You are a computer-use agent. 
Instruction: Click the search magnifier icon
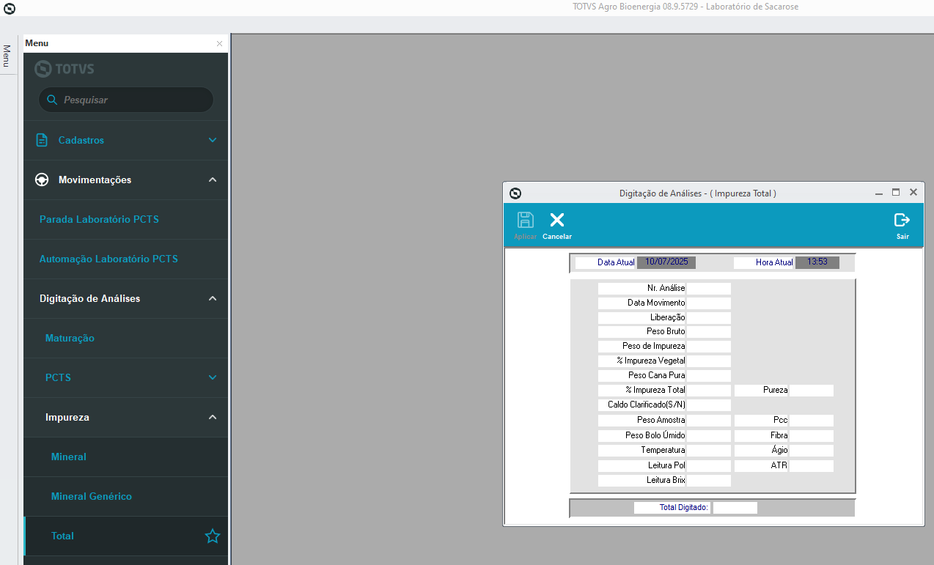(52, 100)
